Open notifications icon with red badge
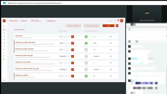Screen dimensions: 167x94 click(118, 21)
